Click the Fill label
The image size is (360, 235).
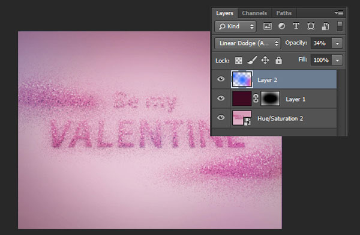point(302,60)
